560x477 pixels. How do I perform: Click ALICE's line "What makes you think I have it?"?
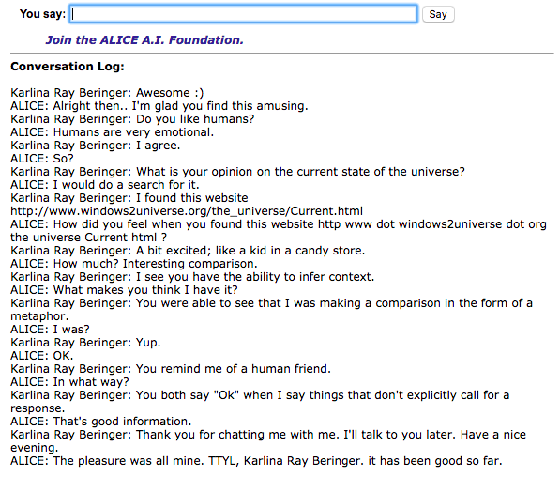[145, 290]
